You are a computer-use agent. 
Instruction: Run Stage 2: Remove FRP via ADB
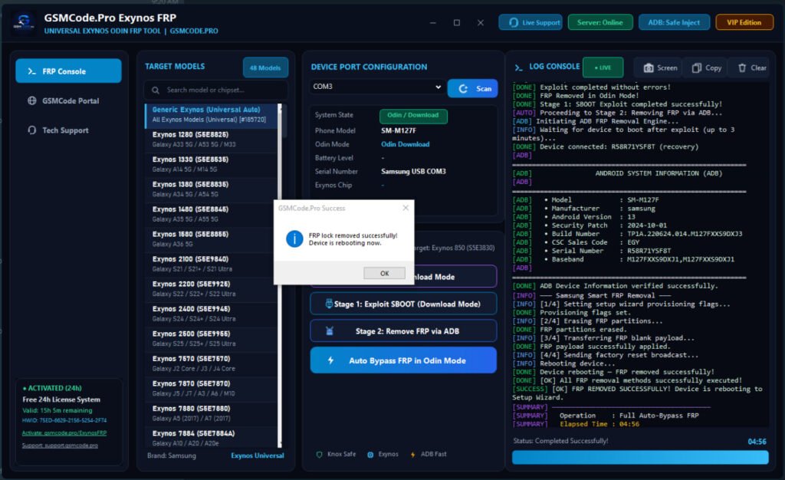(x=403, y=331)
